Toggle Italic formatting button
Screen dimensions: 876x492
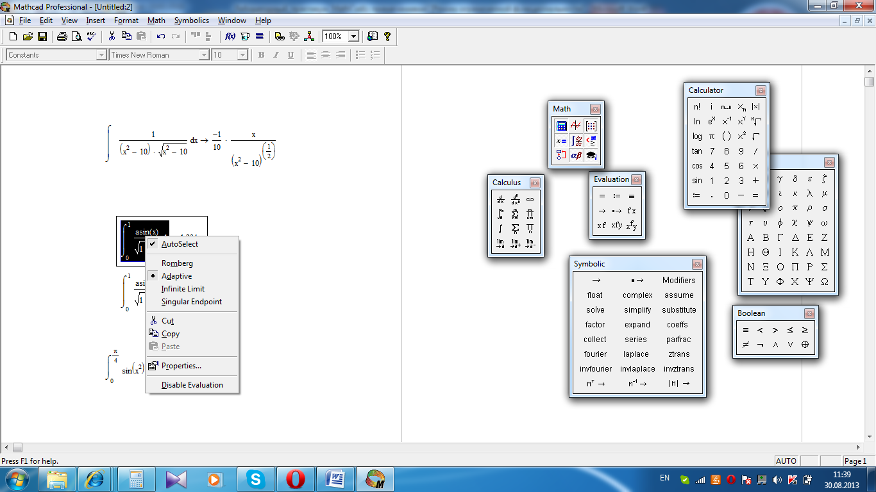pos(276,55)
